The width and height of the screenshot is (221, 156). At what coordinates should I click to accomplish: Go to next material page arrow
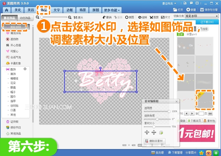coord(192,113)
